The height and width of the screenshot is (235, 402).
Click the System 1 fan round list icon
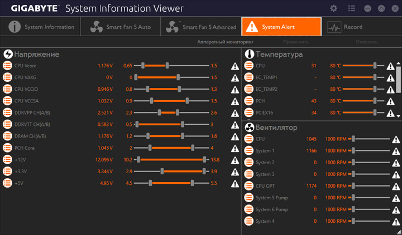coord(248,150)
